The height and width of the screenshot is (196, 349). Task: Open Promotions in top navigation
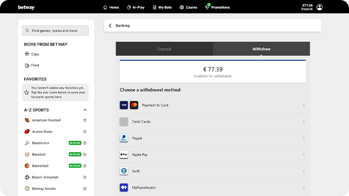(217, 7)
